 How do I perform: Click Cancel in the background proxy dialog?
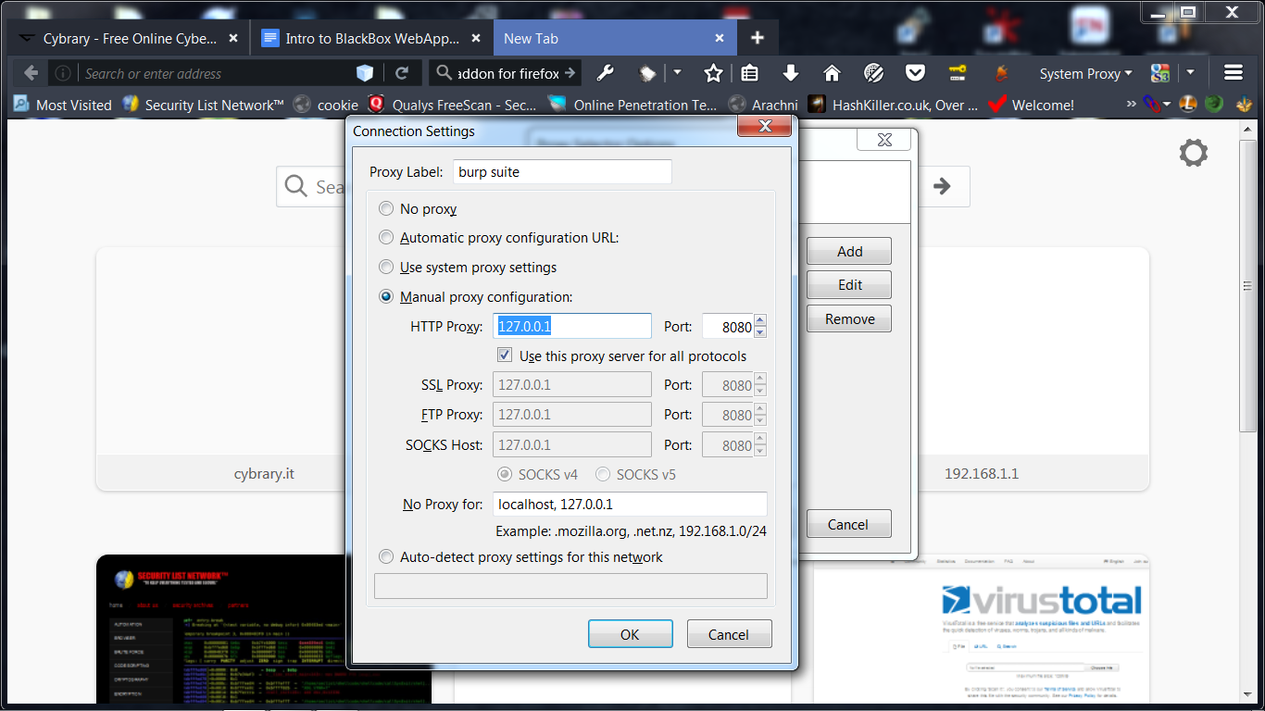coord(849,524)
